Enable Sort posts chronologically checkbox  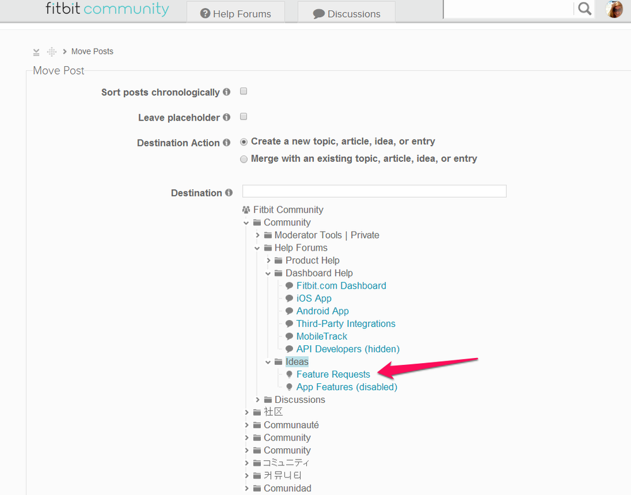click(243, 92)
